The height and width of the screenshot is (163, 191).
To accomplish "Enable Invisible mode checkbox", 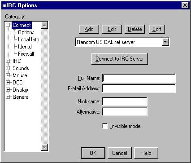I will [105, 126].
